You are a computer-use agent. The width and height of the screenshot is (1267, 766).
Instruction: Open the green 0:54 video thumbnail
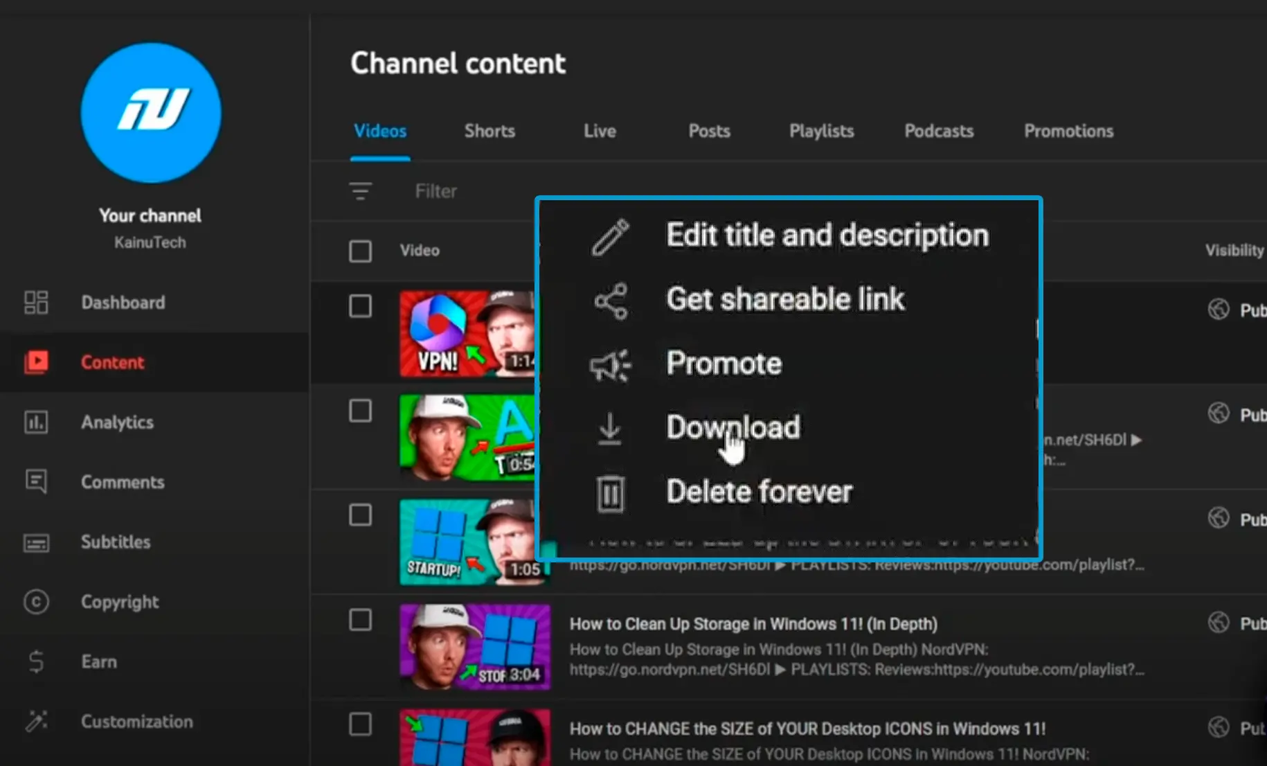pos(467,438)
